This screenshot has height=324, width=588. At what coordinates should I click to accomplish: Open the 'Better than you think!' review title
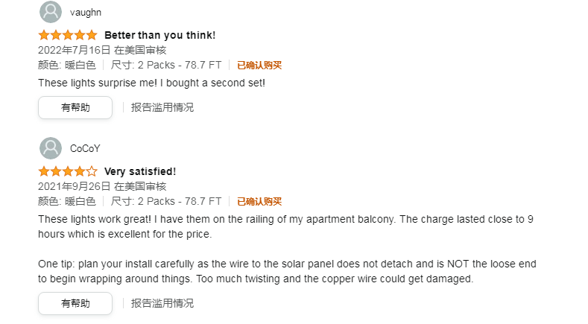160,35
